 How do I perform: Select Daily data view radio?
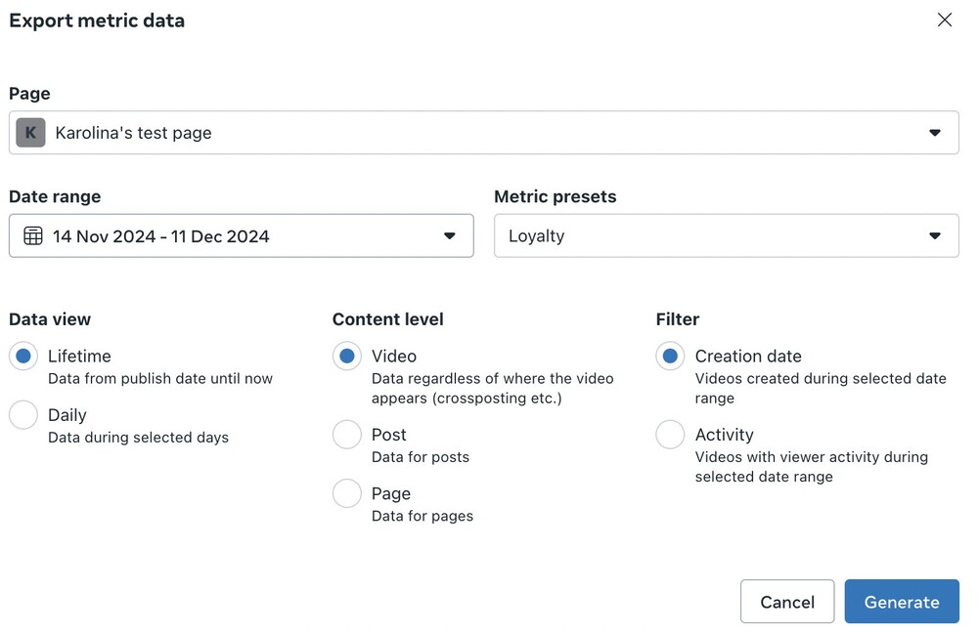(x=23, y=415)
